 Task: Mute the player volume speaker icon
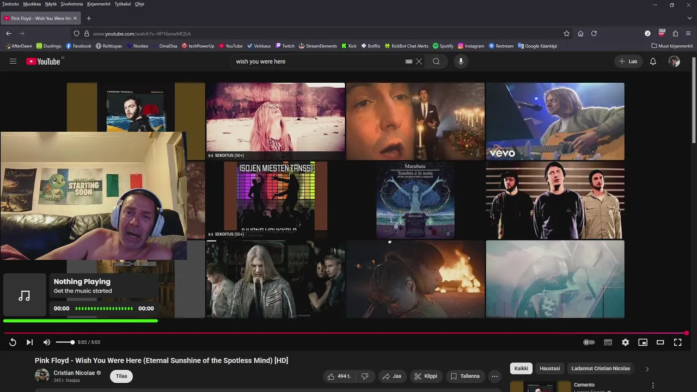tap(47, 342)
